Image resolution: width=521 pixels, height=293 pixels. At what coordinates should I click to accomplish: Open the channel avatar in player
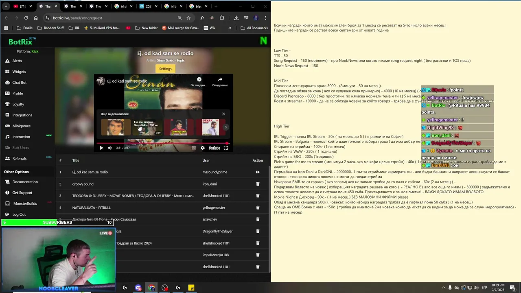point(101,81)
